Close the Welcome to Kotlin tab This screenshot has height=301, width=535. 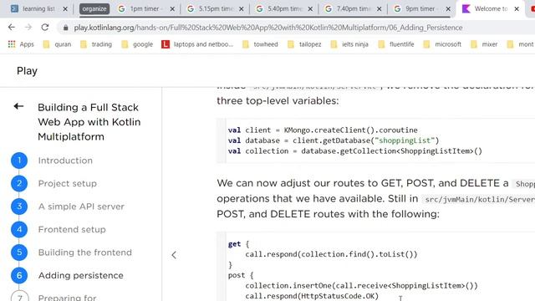coord(517,9)
